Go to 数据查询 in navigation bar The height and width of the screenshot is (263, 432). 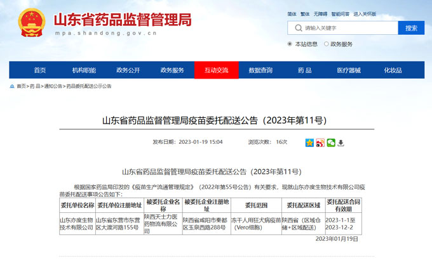[x=260, y=70]
